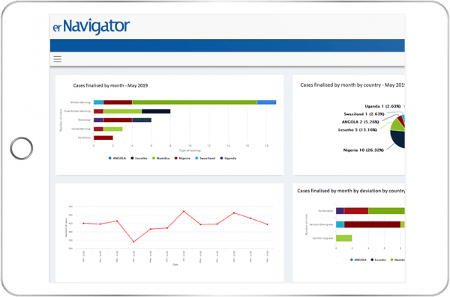Click the dark navy Nigeria pie slice

pos(398,139)
